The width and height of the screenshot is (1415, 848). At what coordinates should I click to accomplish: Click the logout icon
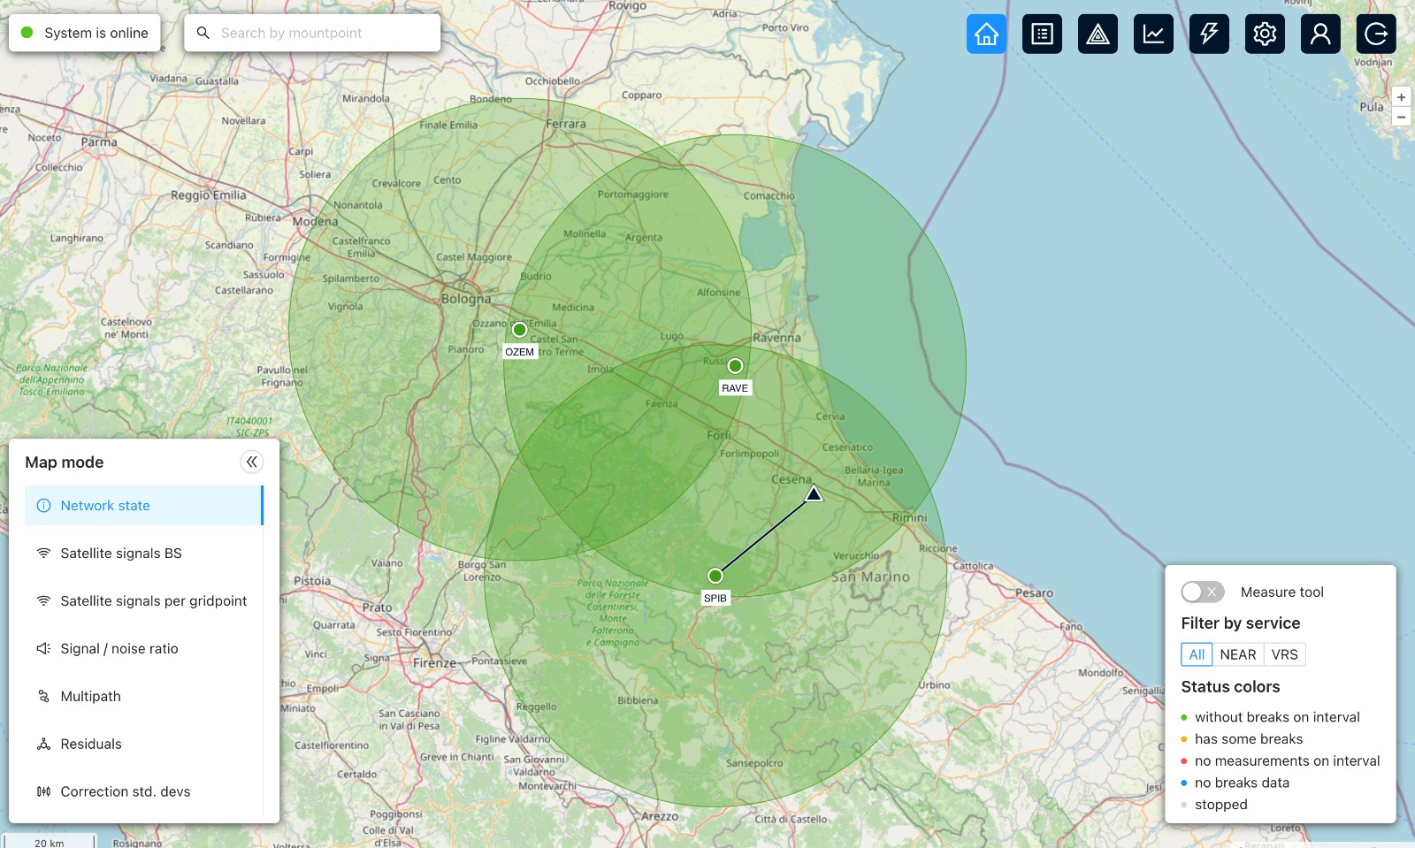[x=1376, y=34]
